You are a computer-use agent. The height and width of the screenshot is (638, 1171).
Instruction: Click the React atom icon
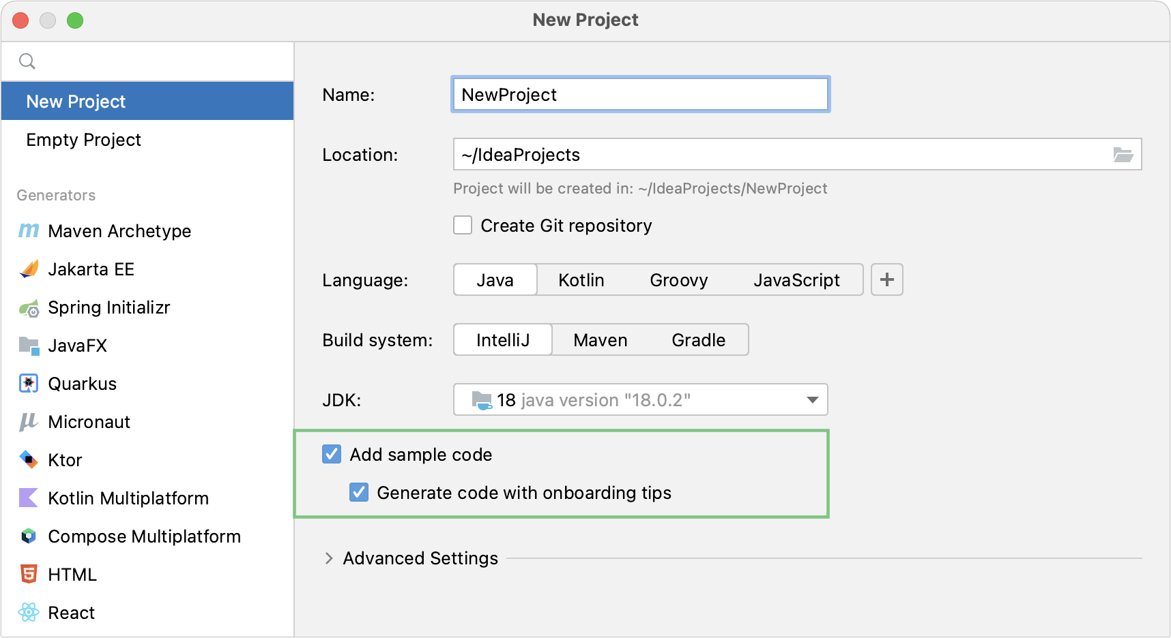pyautogui.click(x=29, y=613)
